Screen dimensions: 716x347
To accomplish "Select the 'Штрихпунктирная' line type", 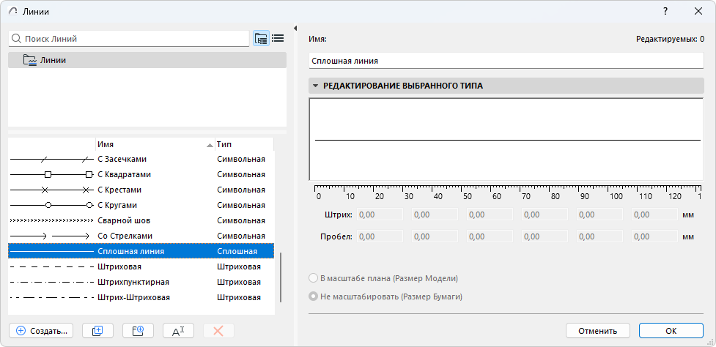I will click(x=133, y=282).
